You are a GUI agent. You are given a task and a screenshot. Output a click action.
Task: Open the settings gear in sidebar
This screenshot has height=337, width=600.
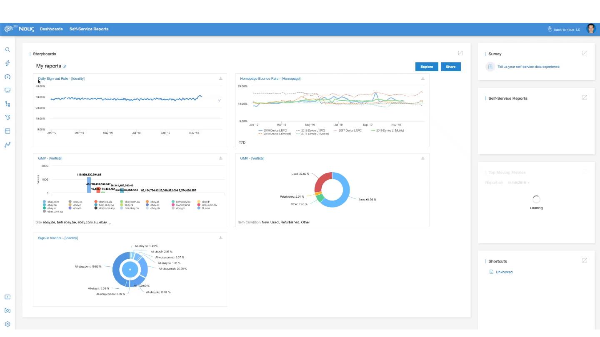[x=7, y=324]
